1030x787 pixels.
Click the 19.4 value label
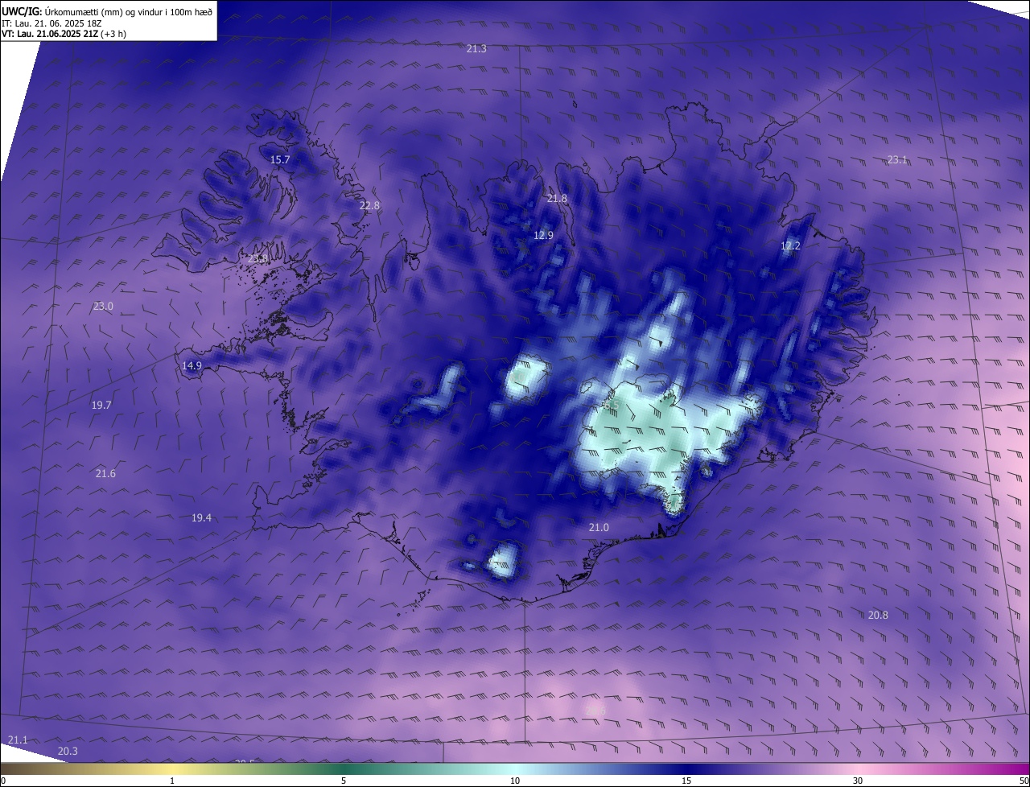[x=201, y=518]
